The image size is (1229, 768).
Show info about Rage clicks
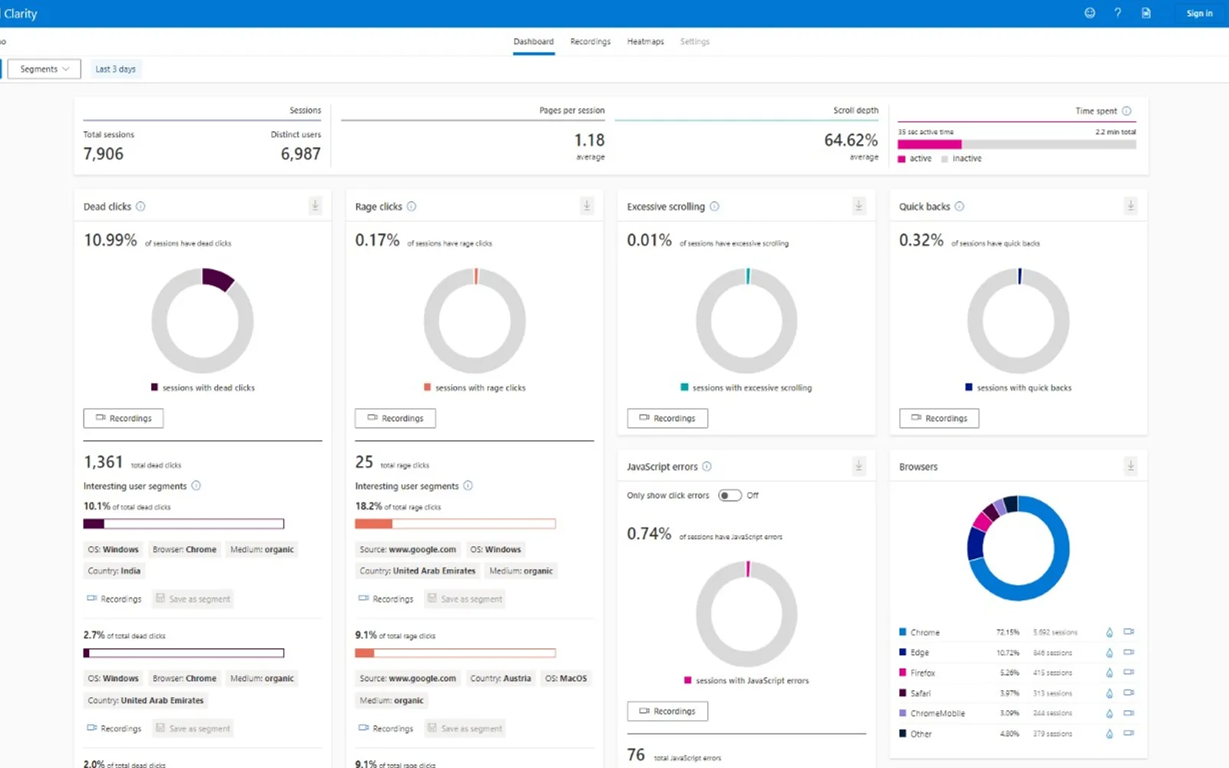pos(412,207)
